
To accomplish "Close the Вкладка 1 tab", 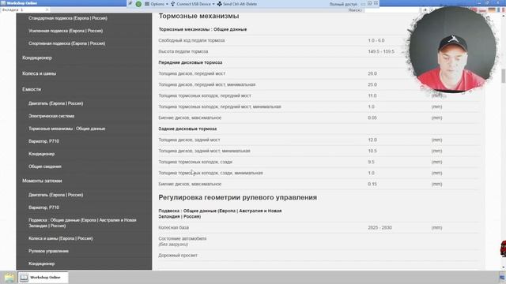I will [47, 10].
